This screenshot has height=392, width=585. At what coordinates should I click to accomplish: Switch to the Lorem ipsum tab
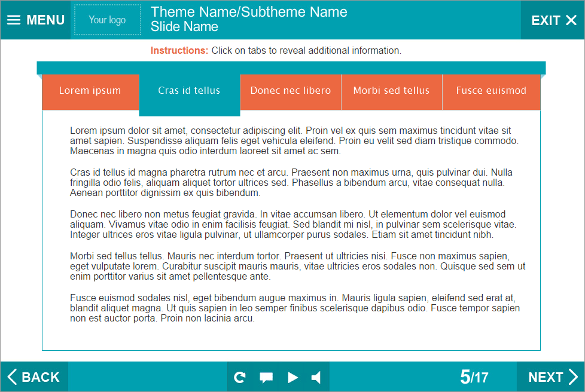point(90,91)
